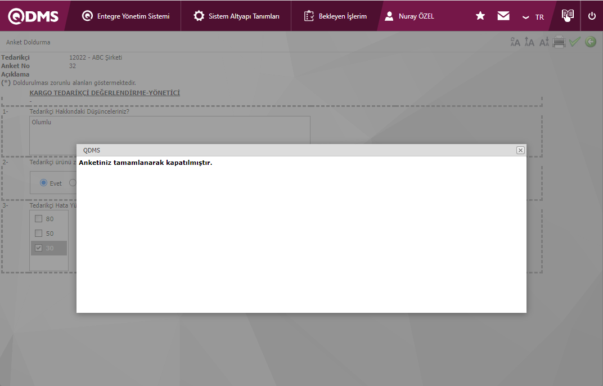Click the Anket Doldurma title
Viewport: 603px width, 386px height.
(x=28, y=42)
